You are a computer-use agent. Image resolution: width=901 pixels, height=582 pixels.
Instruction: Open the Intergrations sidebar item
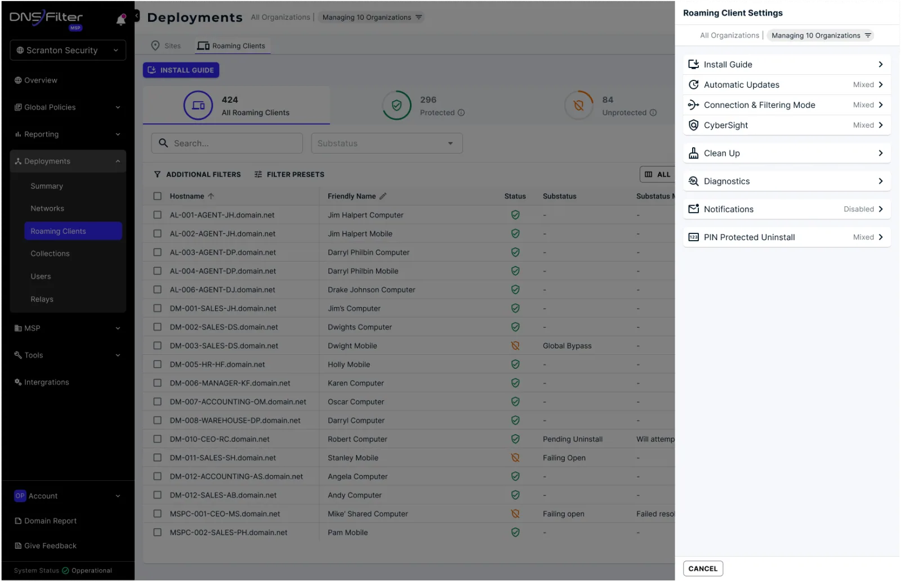point(42,382)
